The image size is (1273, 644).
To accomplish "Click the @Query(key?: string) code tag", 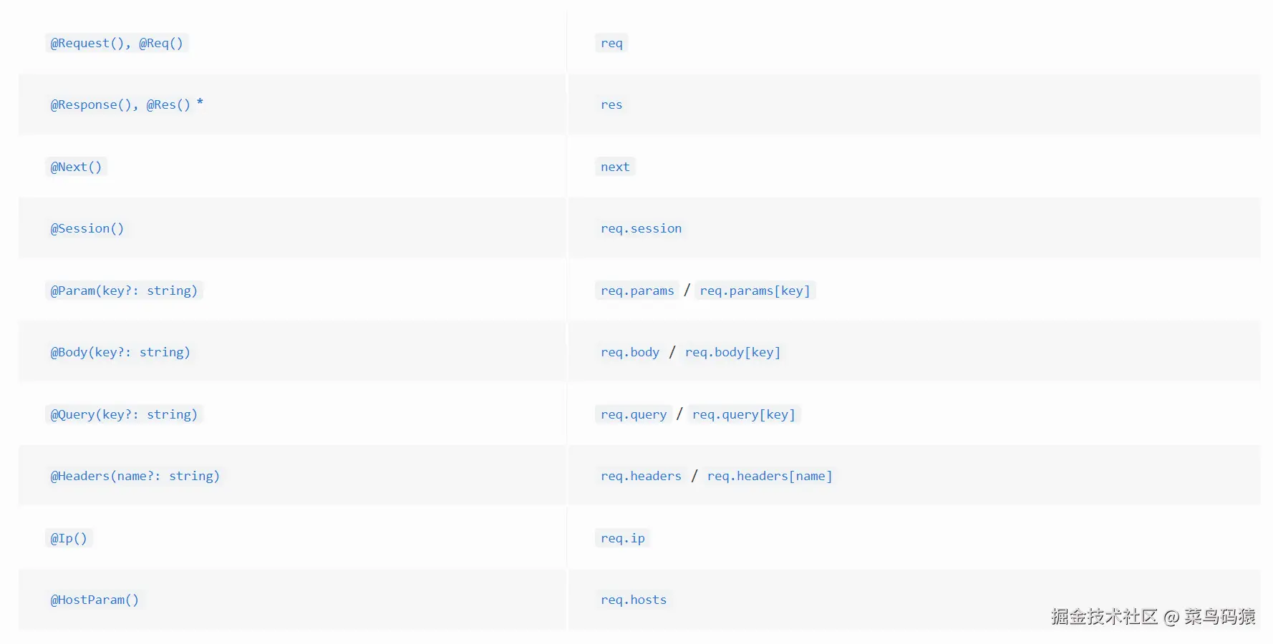I will pos(124,414).
